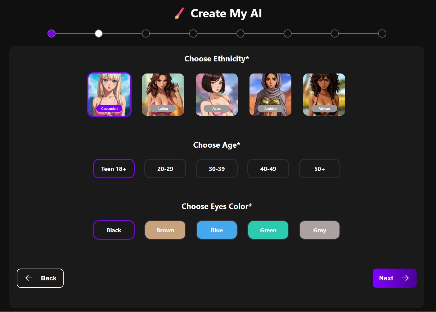The width and height of the screenshot is (436, 312).
Task: Set age range to 20-29
Action: 165,169
